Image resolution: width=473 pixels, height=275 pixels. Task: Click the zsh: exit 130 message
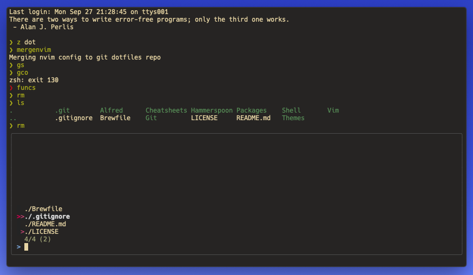pyautogui.click(x=34, y=80)
